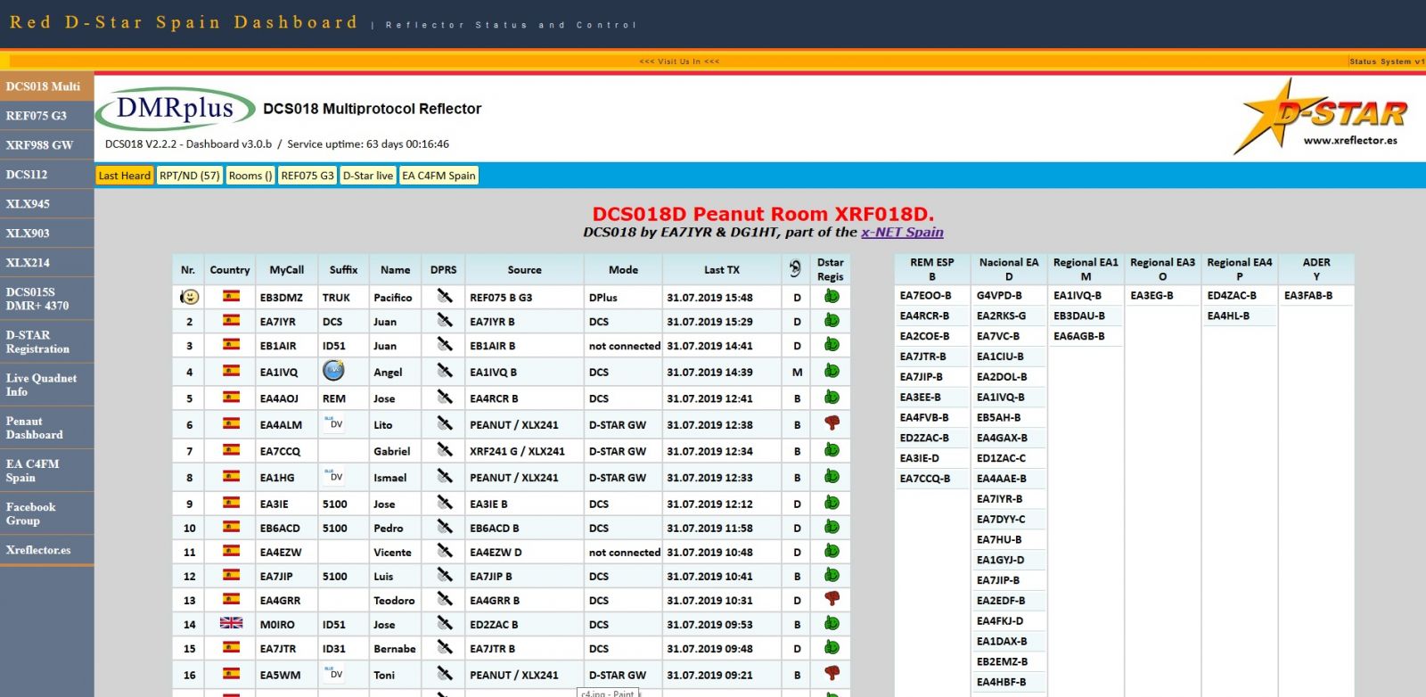Click the Visit Us In marquee text
The image size is (1426, 697).
pyautogui.click(x=679, y=61)
